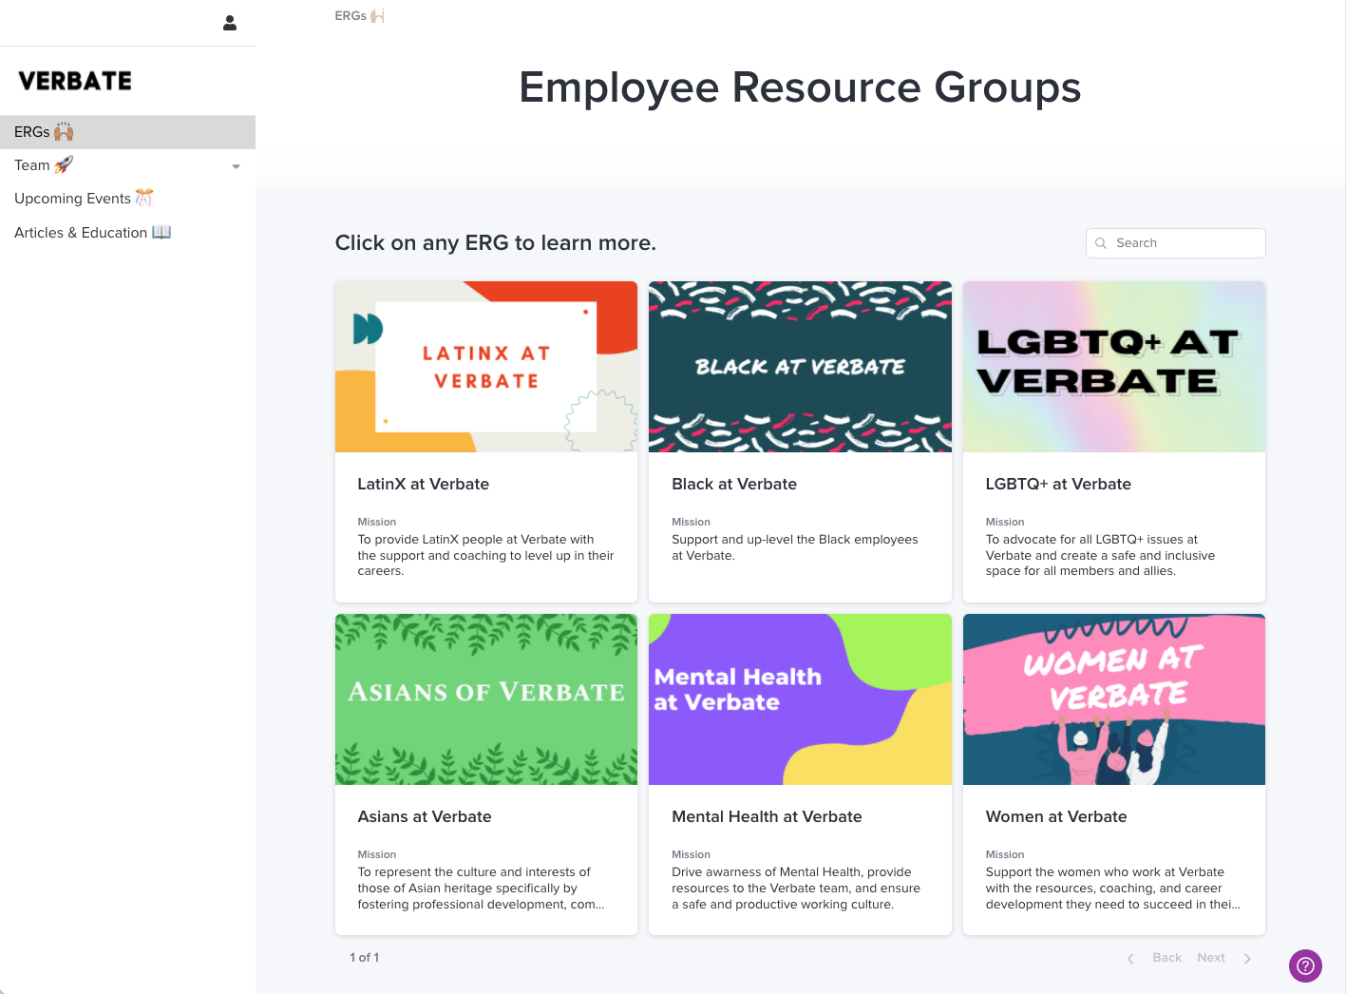Open the user profile icon
This screenshot has width=1346, height=994.
tap(230, 22)
